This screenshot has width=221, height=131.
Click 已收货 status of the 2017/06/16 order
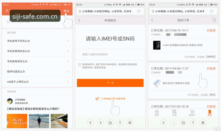(211, 30)
